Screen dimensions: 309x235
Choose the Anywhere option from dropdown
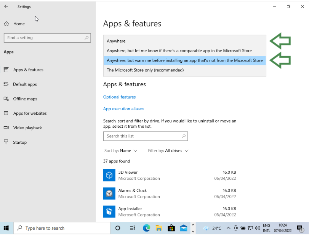pyautogui.click(x=185, y=41)
